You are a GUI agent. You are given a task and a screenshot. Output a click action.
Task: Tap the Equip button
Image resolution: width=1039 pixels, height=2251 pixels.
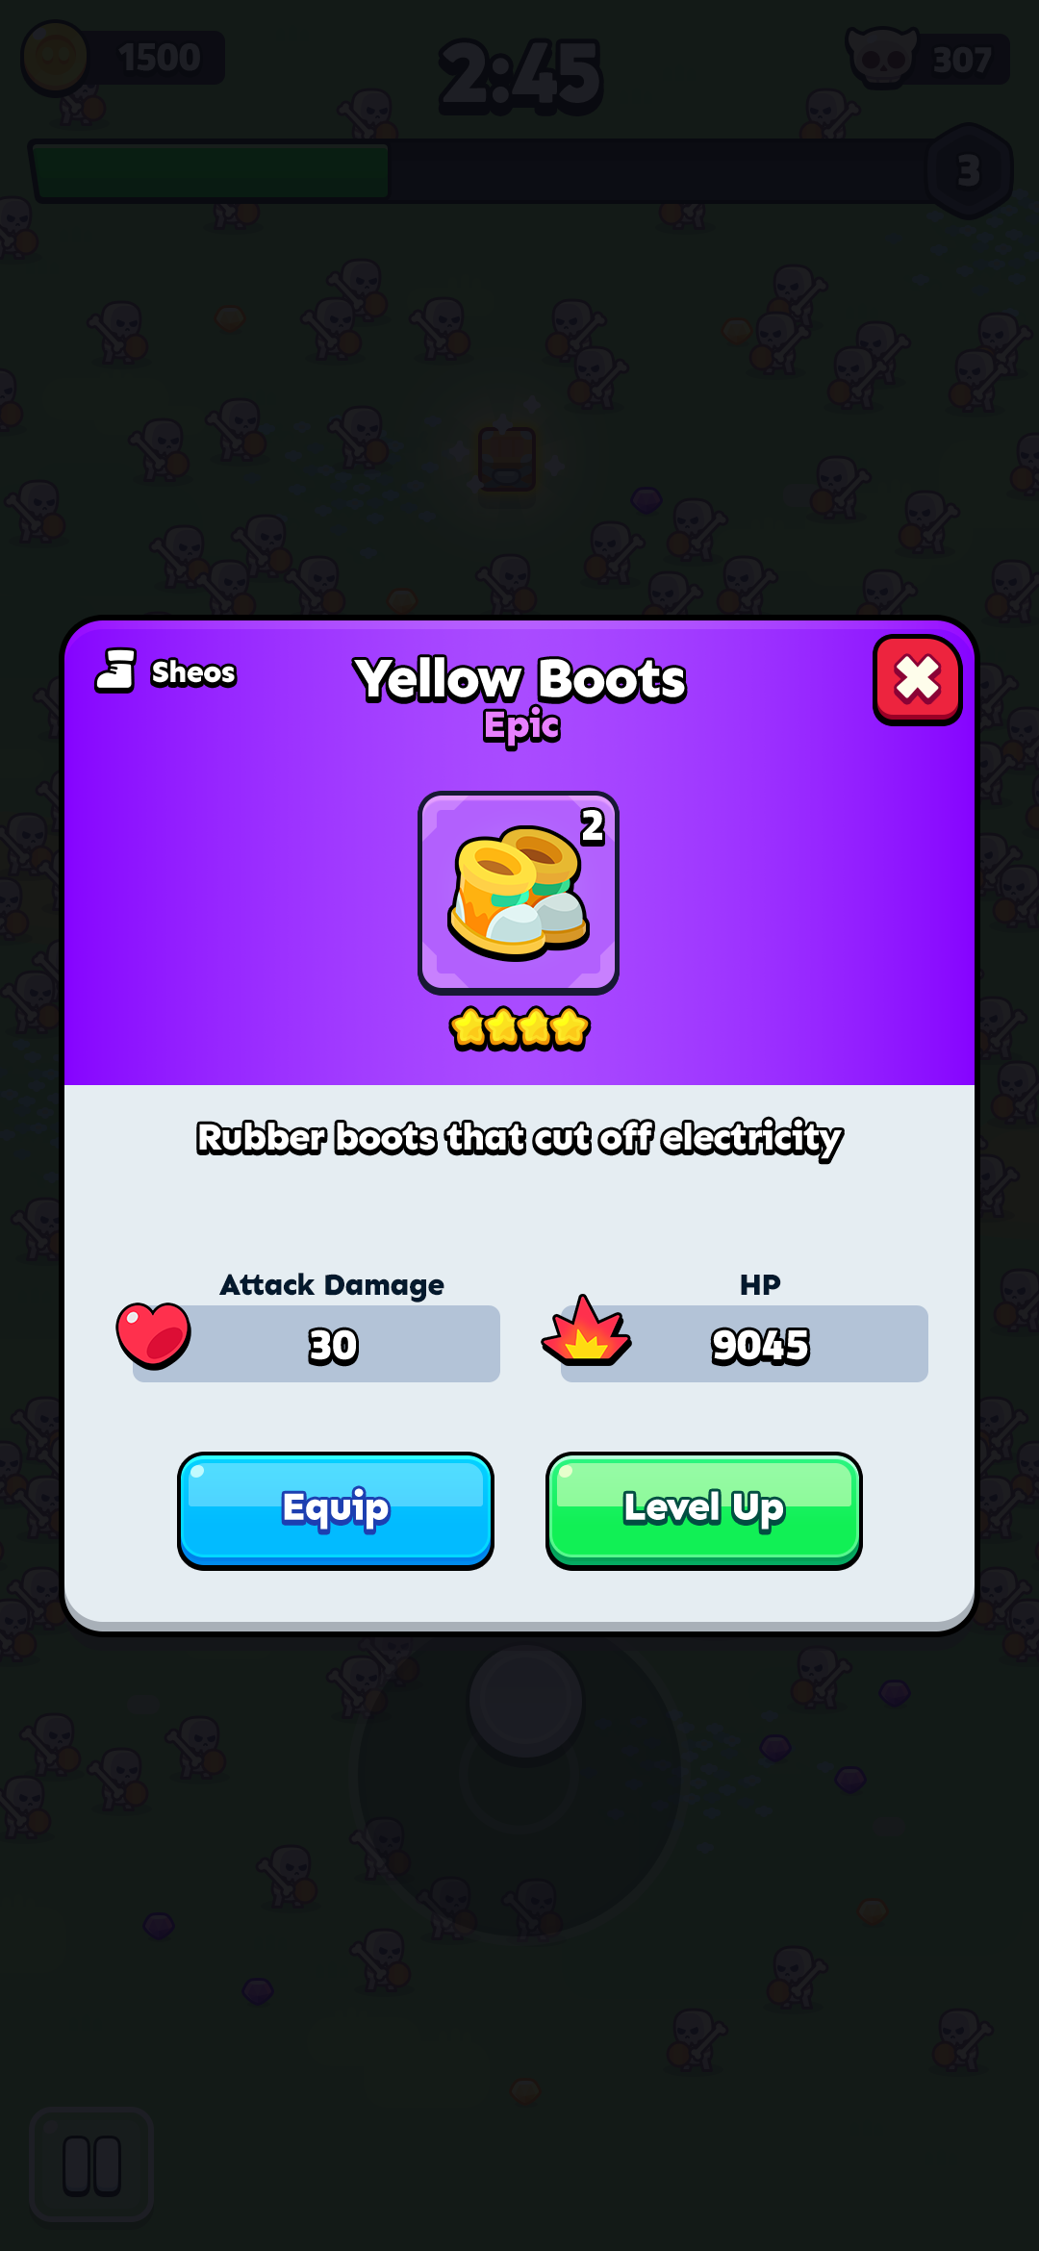coord(336,1510)
